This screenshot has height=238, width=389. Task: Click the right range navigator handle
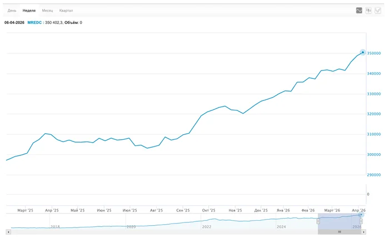point(364,221)
